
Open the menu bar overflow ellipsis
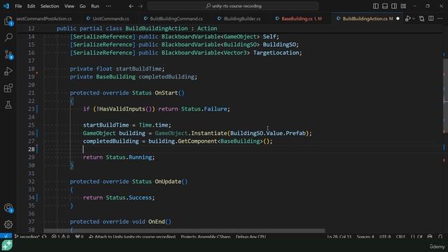coord(108,6)
